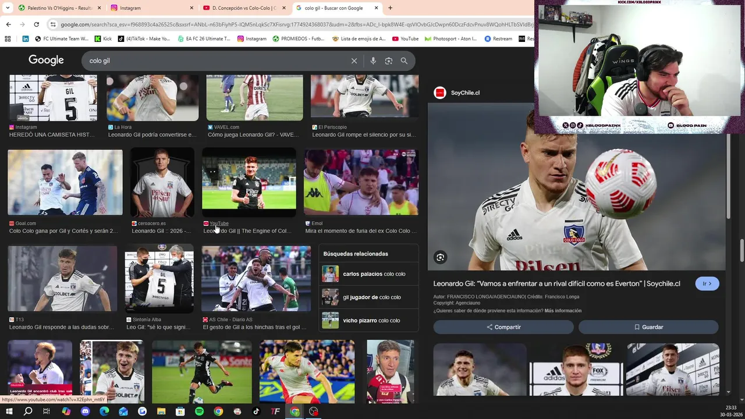Open the Goal.com Colo Colo vs U image

click(x=65, y=183)
